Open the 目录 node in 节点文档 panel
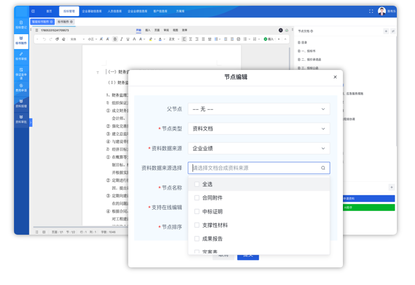This screenshot has width=415, height=285. click(x=302, y=42)
